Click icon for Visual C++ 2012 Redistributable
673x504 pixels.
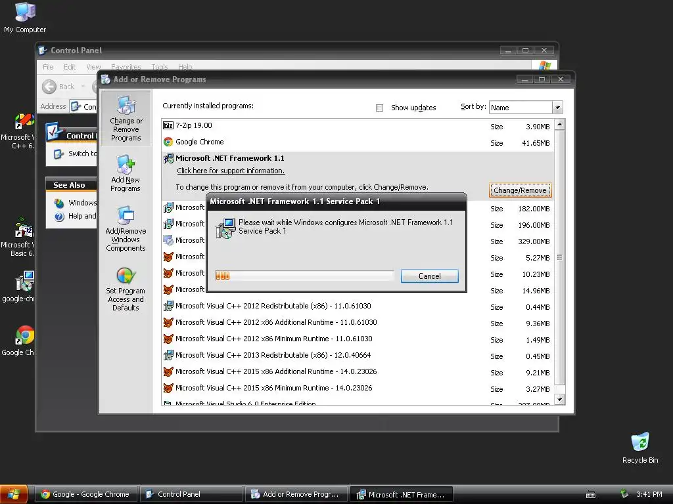click(168, 306)
